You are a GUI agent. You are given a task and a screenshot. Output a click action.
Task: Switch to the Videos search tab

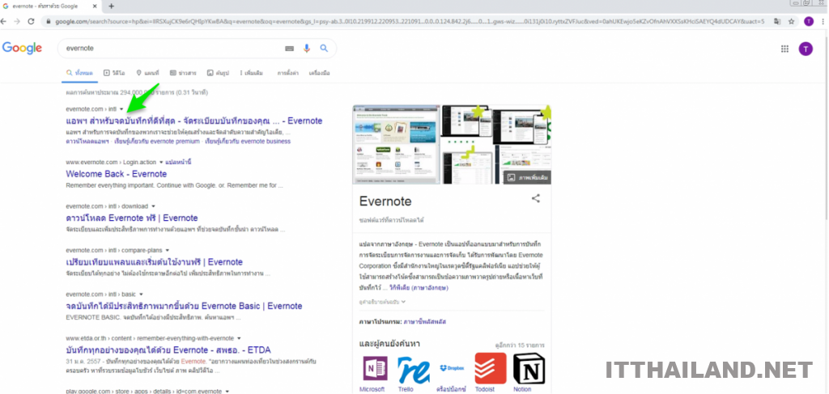(114, 73)
